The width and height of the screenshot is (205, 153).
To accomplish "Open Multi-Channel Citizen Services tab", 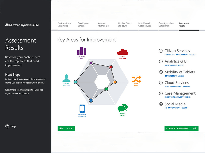I will (145, 24).
